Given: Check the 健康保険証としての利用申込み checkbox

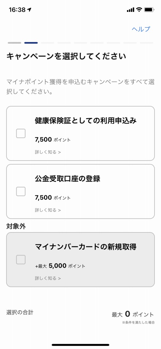Looking at the screenshot, I should (x=21, y=133).
